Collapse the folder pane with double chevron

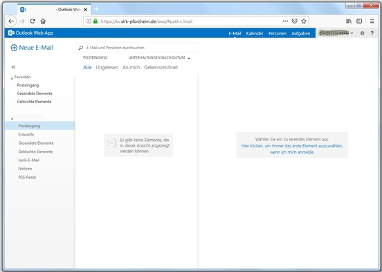(13, 66)
